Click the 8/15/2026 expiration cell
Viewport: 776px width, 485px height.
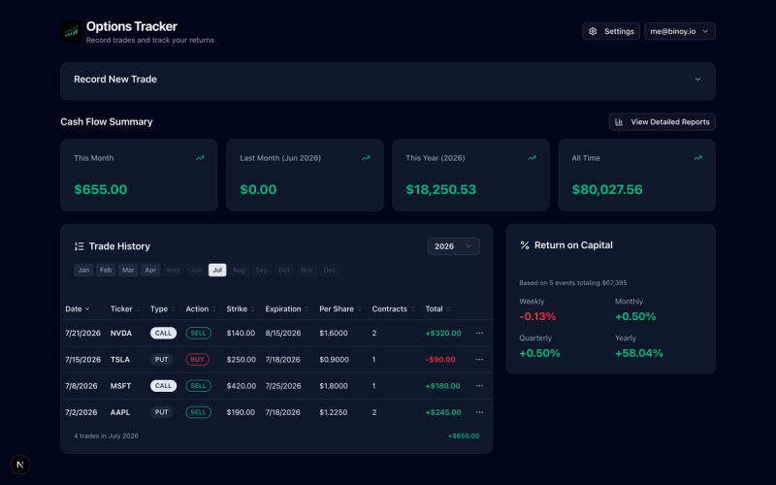point(283,333)
